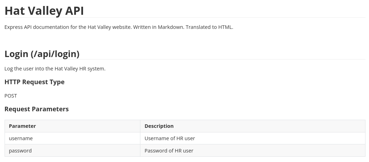Click the 'Username of HR user' description cell
The height and width of the screenshot is (162, 369).
coord(170,138)
